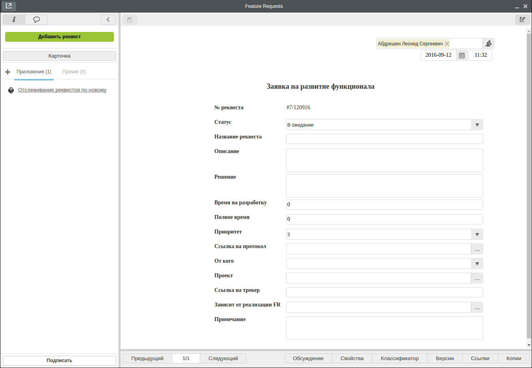The height and width of the screenshot is (368, 532).
Task: Click the Описание text area
Action: pyautogui.click(x=385, y=160)
